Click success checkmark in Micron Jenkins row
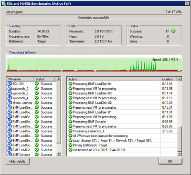Image resolution: width=191 pixels, height=175 pixels. pyautogui.click(x=37, y=103)
